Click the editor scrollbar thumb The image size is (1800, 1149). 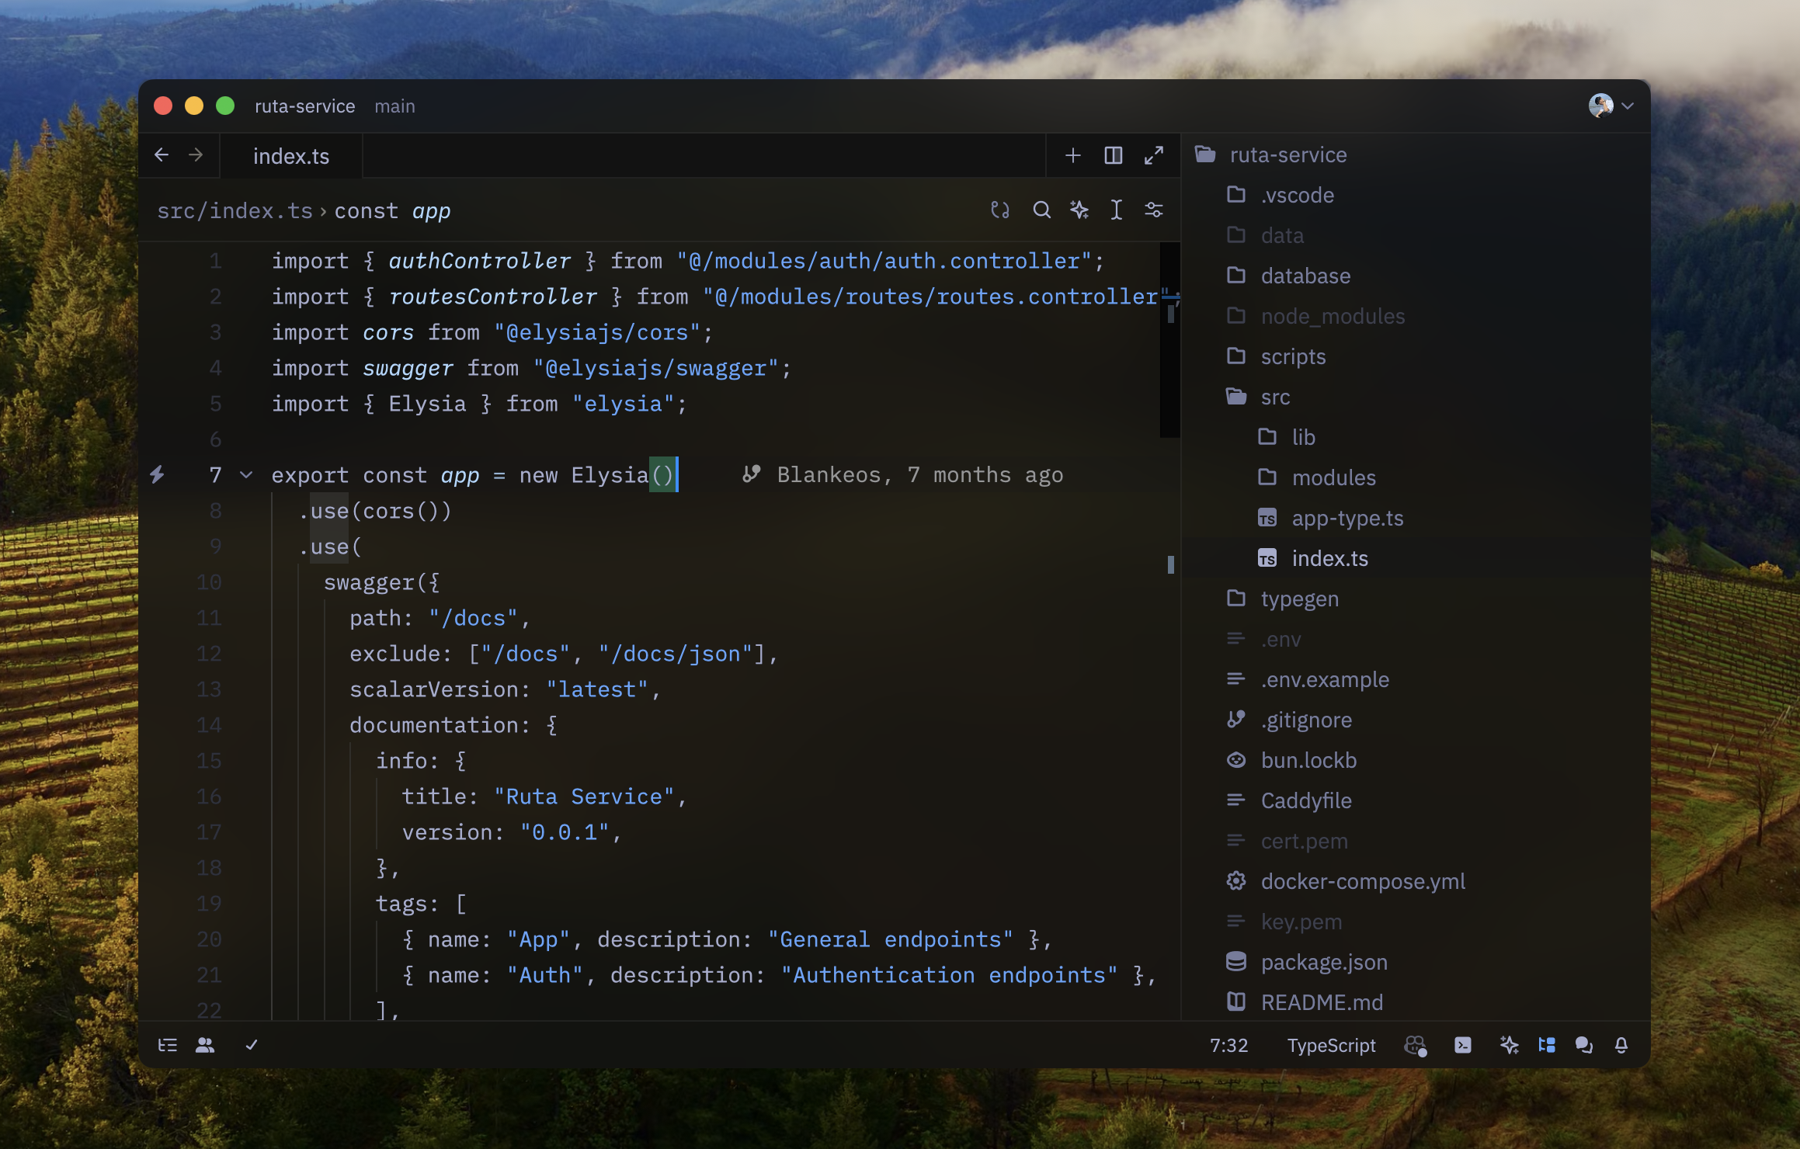point(1169,339)
